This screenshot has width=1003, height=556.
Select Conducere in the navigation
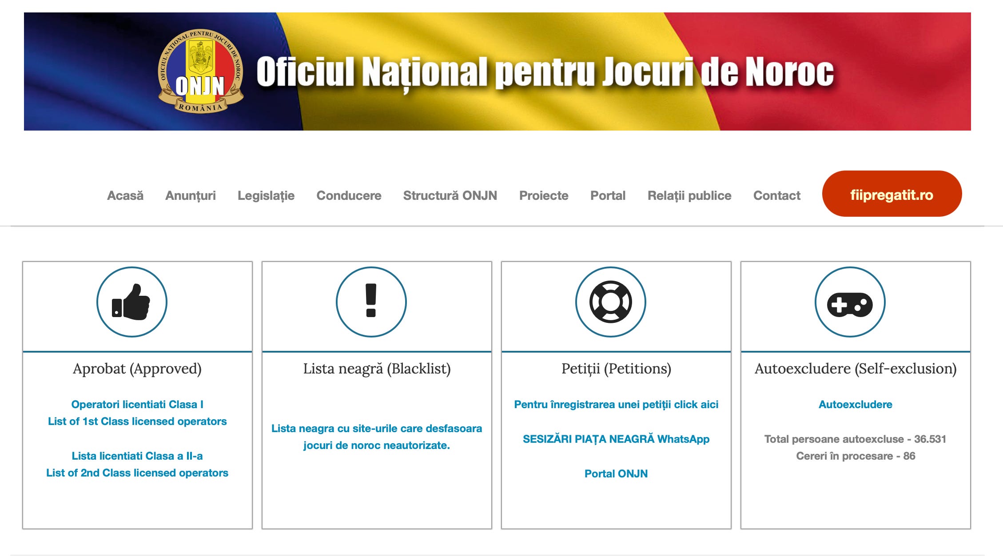(349, 195)
